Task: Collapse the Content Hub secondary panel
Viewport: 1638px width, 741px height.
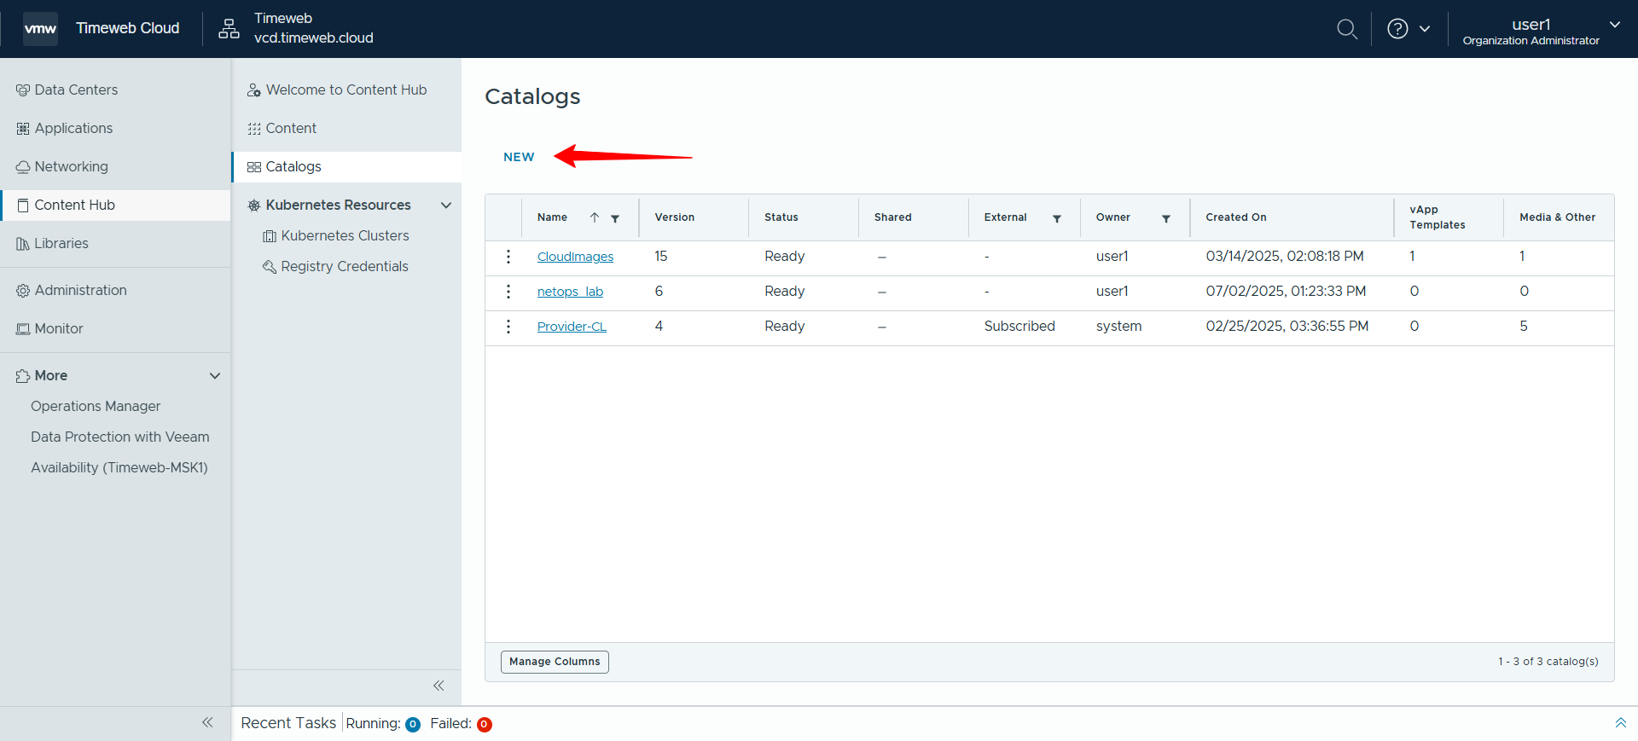Action: pos(439,686)
